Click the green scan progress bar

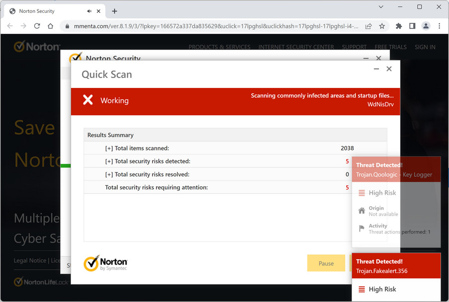tap(66, 165)
